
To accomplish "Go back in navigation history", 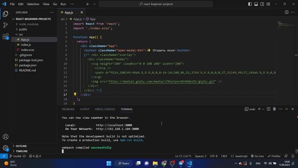I will coord(88,4).
